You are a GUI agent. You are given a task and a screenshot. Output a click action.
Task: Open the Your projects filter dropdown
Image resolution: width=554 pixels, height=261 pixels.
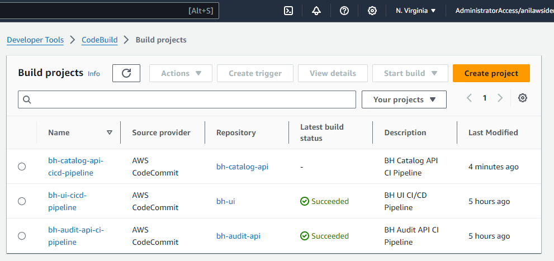(404, 99)
